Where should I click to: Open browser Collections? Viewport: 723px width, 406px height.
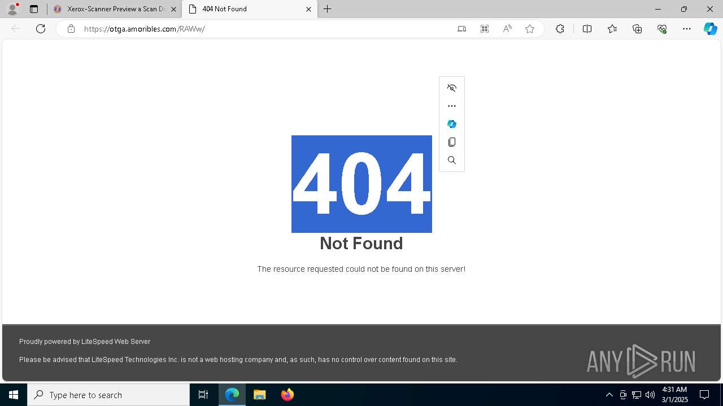click(x=637, y=29)
